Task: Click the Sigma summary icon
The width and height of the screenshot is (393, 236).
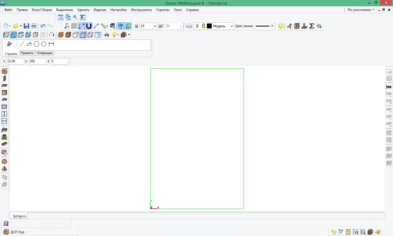Action: 312,26
